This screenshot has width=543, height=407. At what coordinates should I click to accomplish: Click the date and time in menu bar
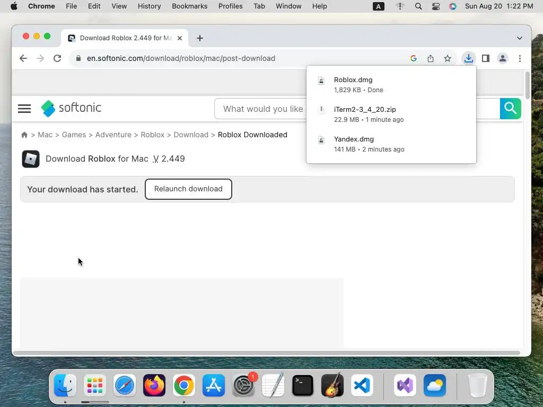499,6
